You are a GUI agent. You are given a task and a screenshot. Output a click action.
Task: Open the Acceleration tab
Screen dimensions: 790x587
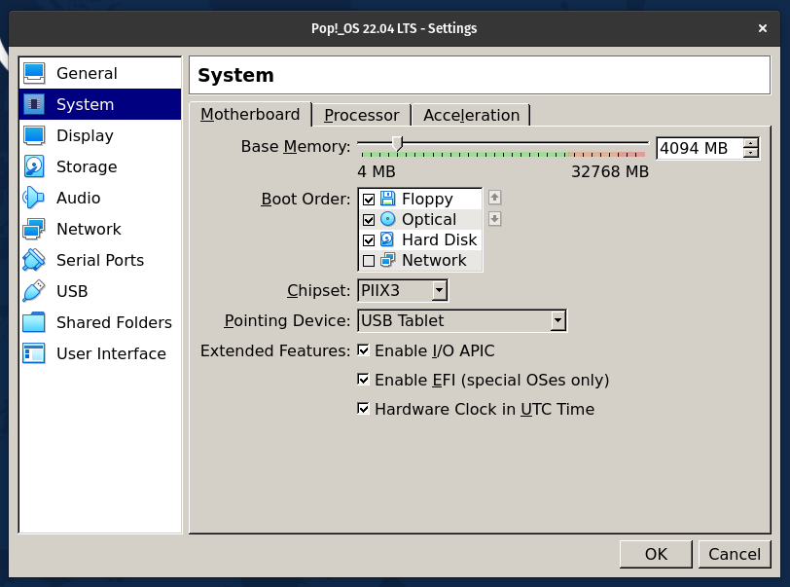471,115
